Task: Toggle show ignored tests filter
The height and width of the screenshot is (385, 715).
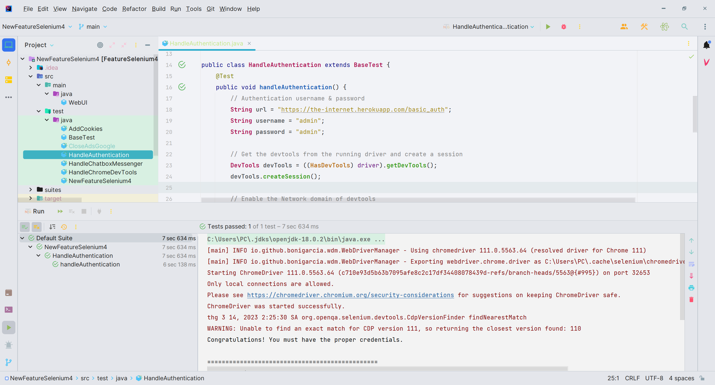Action: coord(37,227)
